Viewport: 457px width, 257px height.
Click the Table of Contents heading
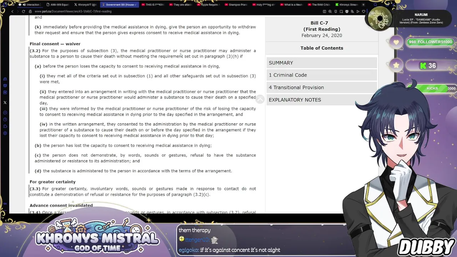click(322, 48)
